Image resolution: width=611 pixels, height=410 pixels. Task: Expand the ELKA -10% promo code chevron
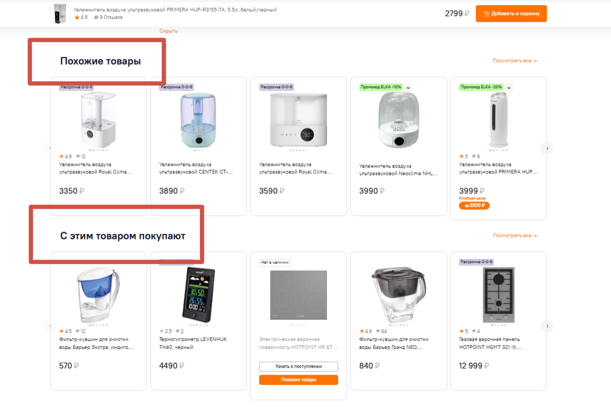409,87
